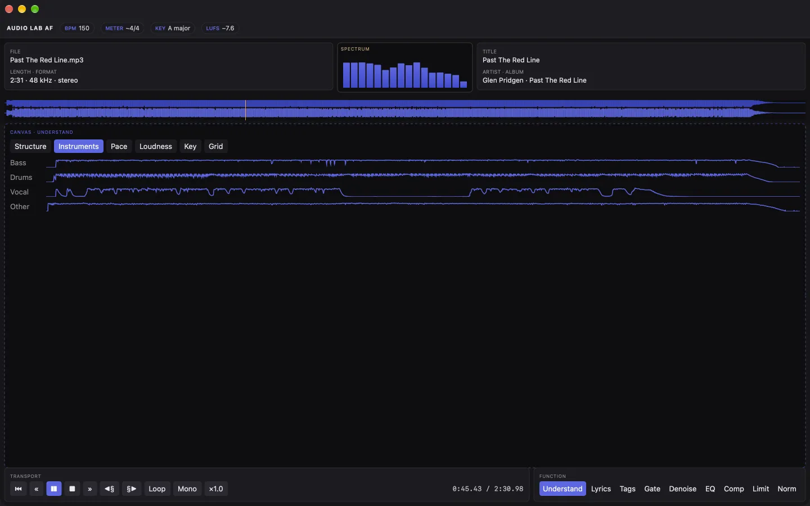Click the Key A major badge
Image resolution: width=810 pixels, height=506 pixels.
(x=173, y=28)
